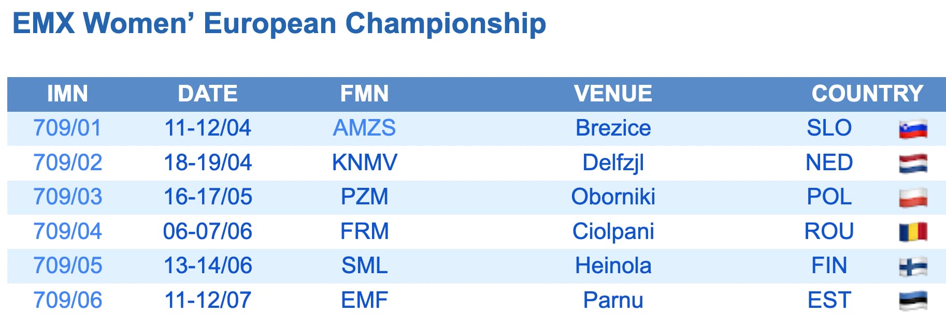
Task: Click the Estonia flag icon
Action: [913, 301]
